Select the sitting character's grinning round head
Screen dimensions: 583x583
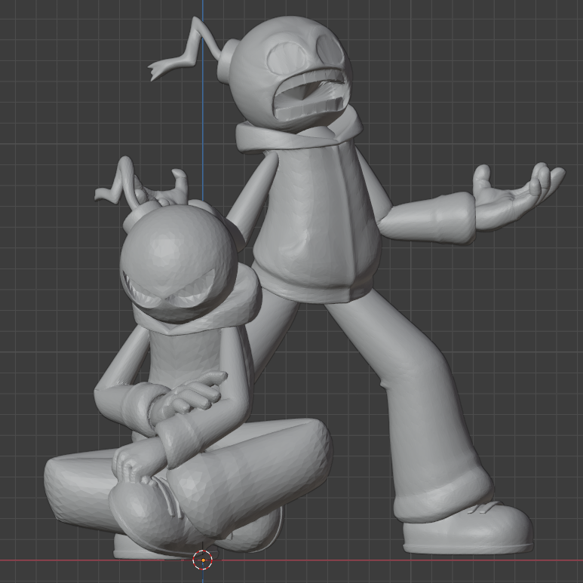179,262
